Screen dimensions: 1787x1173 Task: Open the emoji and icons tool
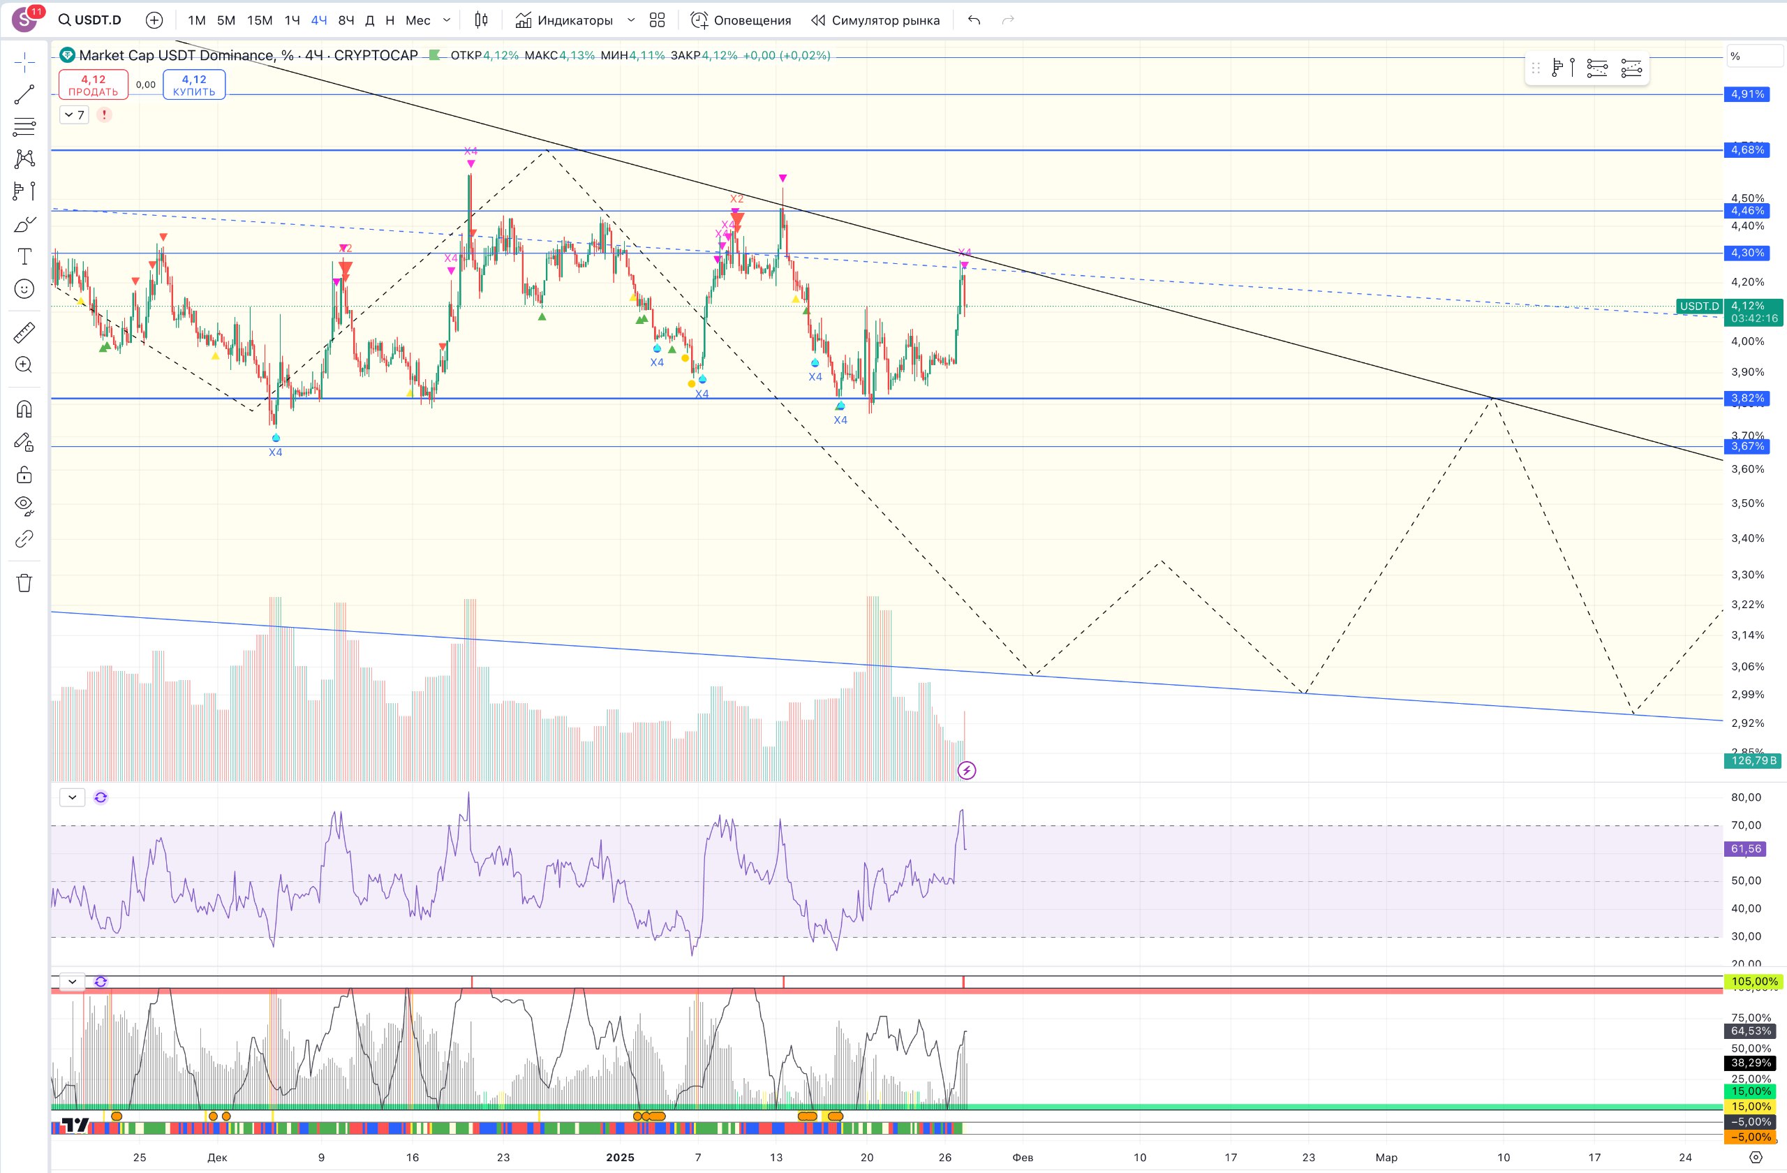pyautogui.click(x=24, y=289)
